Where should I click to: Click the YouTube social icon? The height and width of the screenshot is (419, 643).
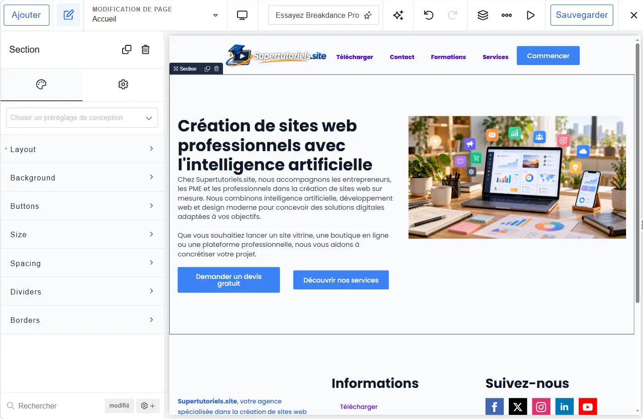[588, 407]
